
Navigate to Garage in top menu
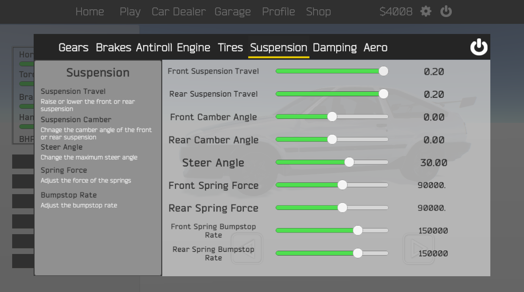[x=233, y=12]
